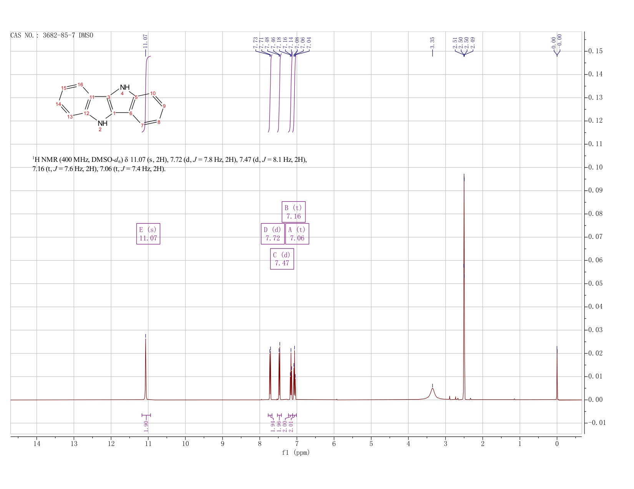The height and width of the screenshot is (489, 634).
Task: Click the x-axis tick label 5
Action: click(371, 444)
